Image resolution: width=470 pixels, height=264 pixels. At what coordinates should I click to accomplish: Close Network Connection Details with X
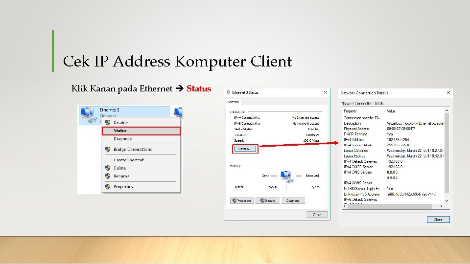click(x=448, y=93)
